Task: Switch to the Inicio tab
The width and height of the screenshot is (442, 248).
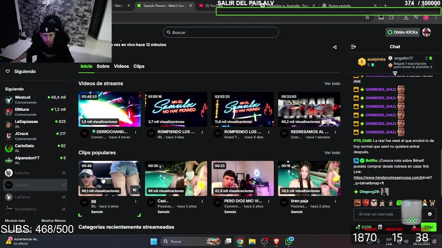Action: 86,66
